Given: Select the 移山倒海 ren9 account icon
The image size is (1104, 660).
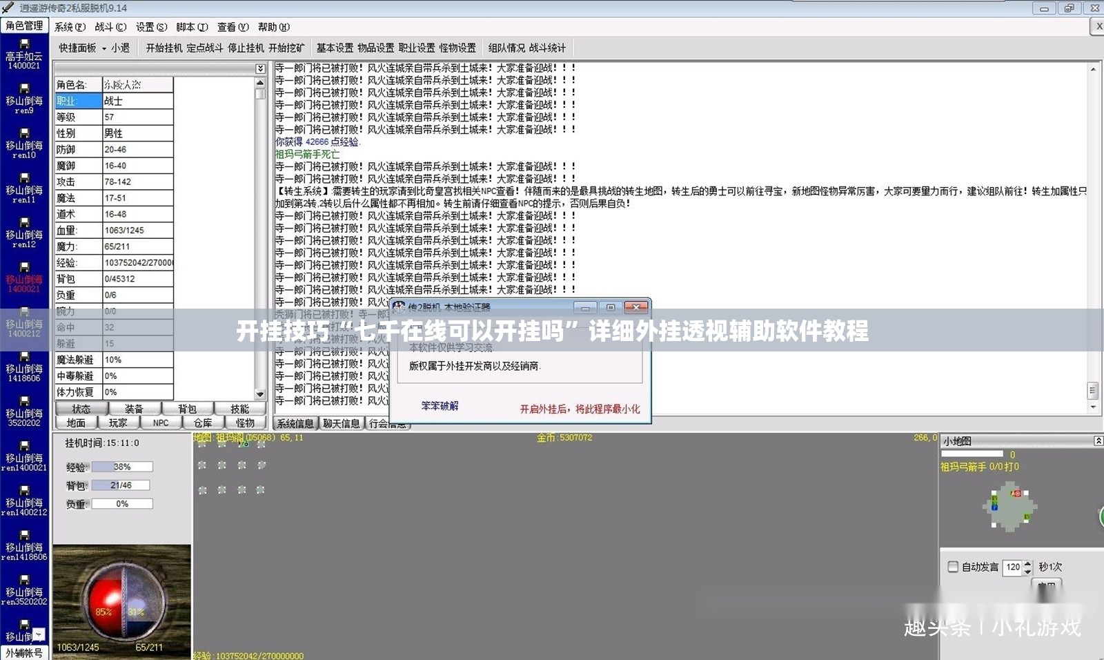Looking at the screenshot, I should (x=24, y=99).
